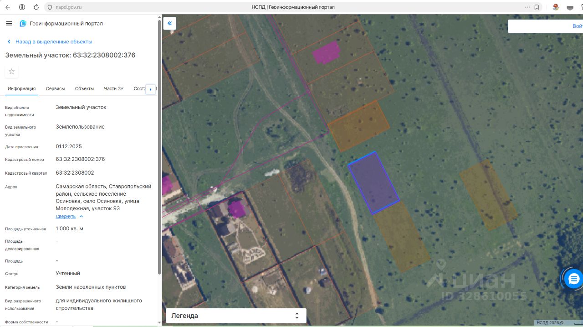The height and width of the screenshot is (327, 583).
Task: Open the browser downloads tray icon
Action: 570,7
